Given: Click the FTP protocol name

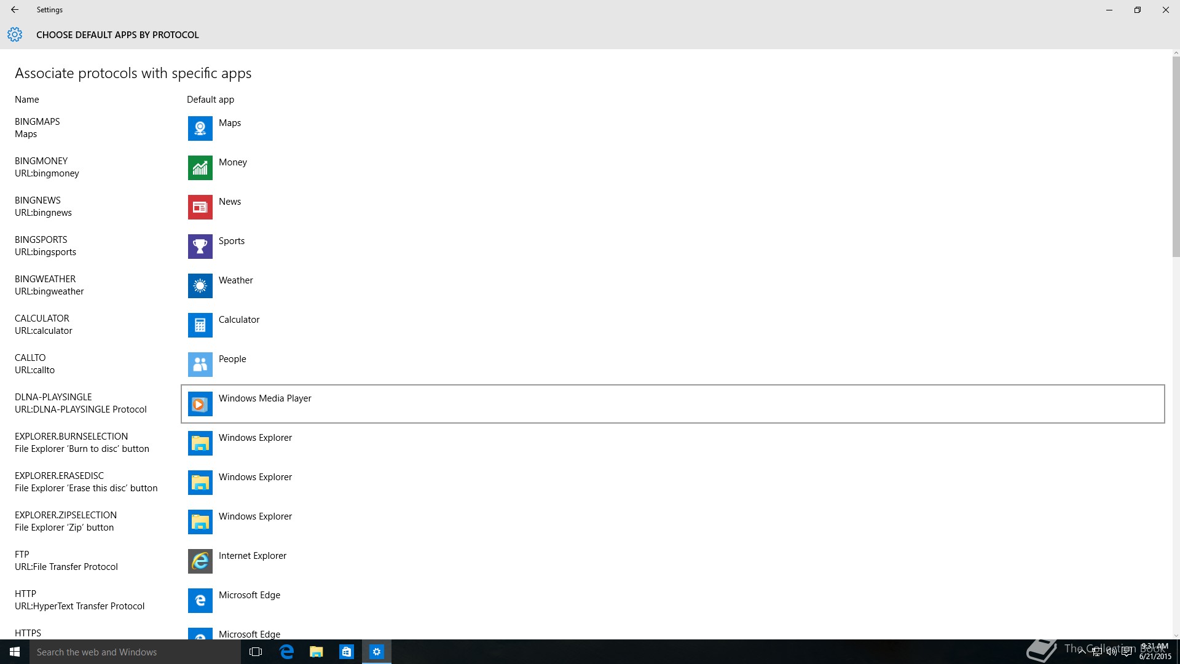Looking at the screenshot, I should click(22, 555).
